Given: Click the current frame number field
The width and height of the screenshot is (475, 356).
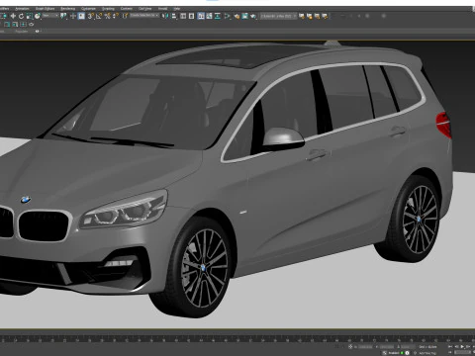Looking at the screenshot, I should tap(462, 352).
